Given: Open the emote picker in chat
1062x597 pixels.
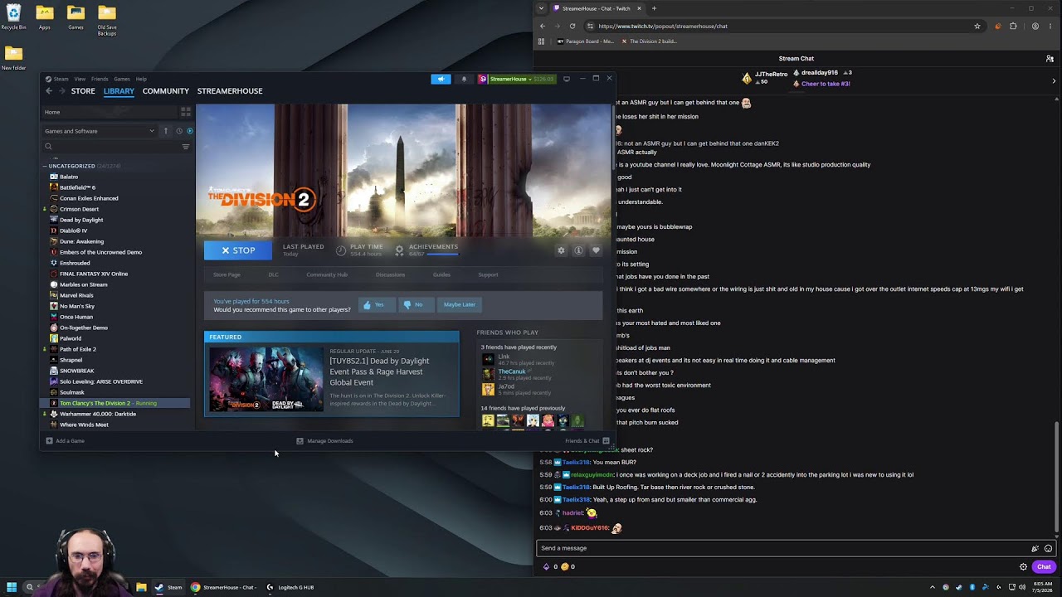Looking at the screenshot, I should tap(1048, 548).
